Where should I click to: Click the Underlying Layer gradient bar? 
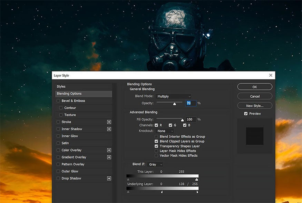[162, 188]
